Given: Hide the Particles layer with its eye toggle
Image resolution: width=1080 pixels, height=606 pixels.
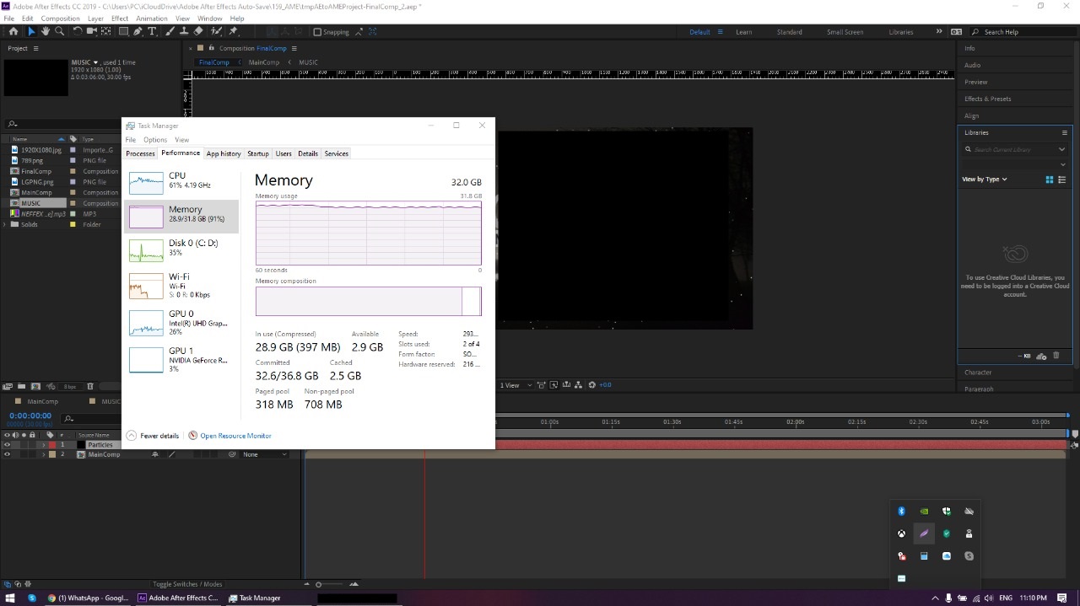Looking at the screenshot, I should point(6,444).
